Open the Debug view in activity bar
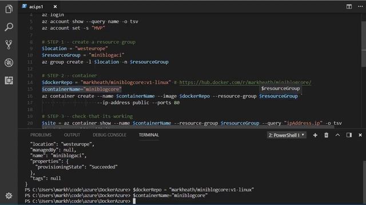This screenshot has width=366, height=205. 9,63
